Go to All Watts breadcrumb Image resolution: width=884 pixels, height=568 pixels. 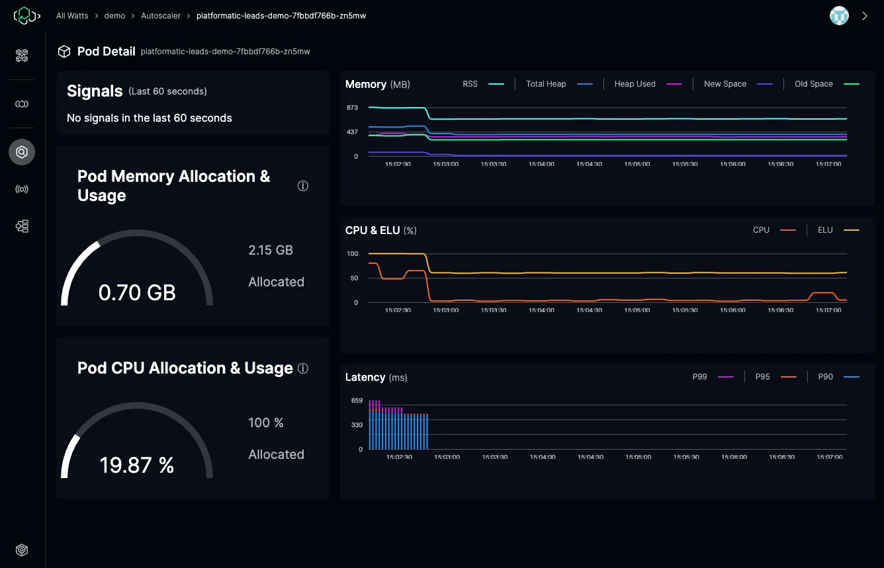pyautogui.click(x=72, y=16)
